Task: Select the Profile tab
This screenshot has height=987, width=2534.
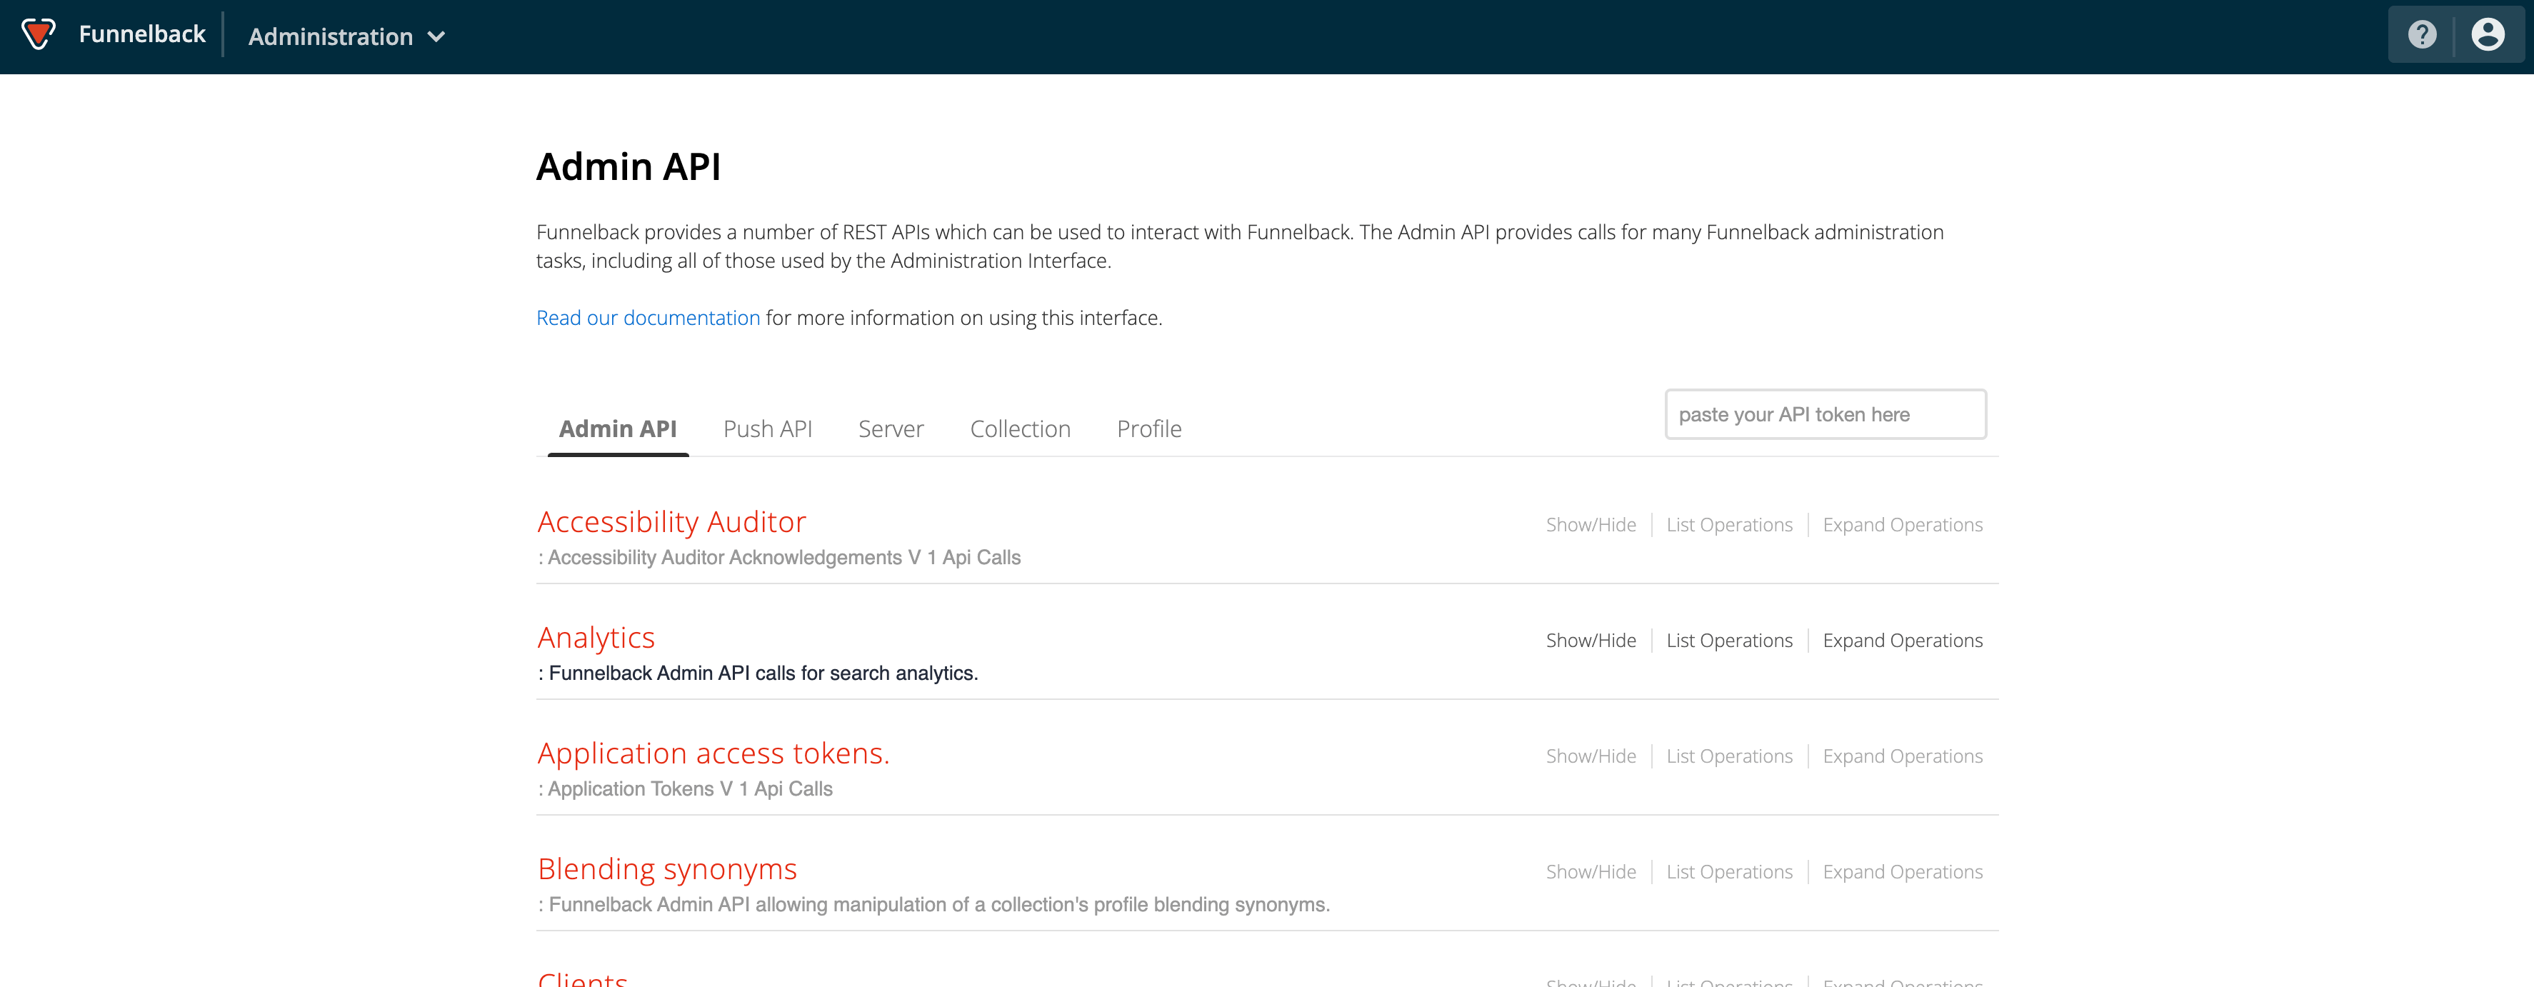Action: pos(1148,428)
